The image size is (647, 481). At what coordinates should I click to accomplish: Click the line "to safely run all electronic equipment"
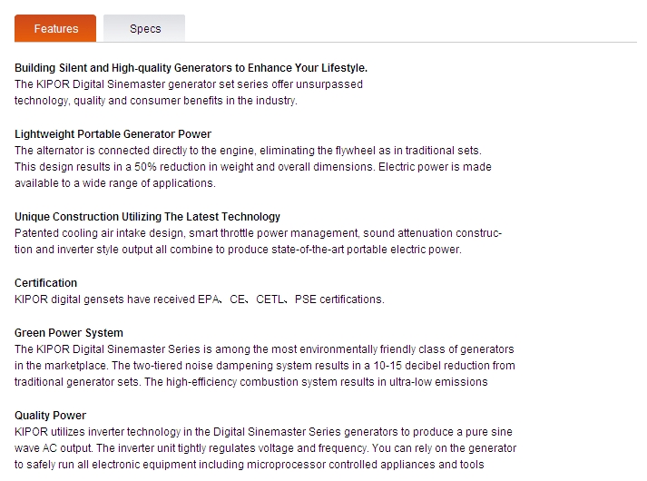tap(250, 465)
